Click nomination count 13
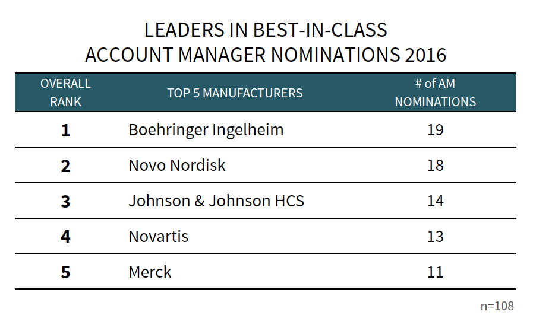533x334 pixels. 435,237
